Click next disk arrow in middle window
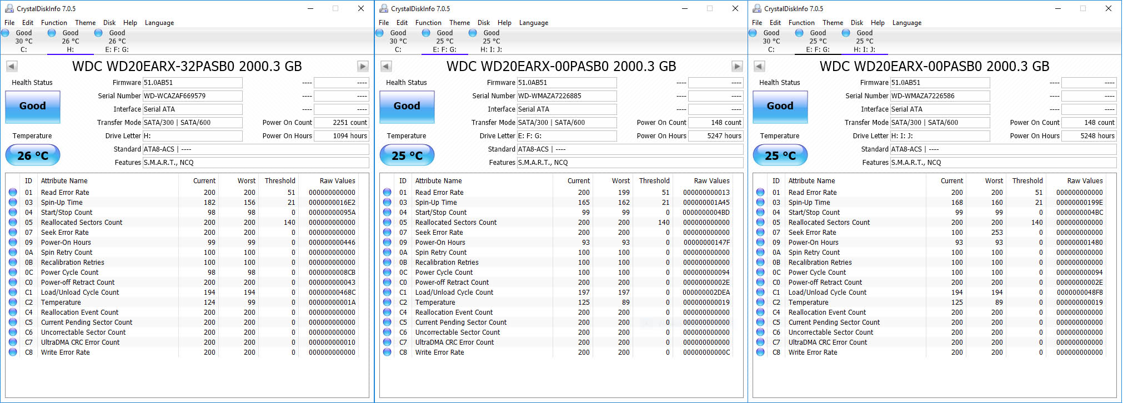 click(x=737, y=67)
